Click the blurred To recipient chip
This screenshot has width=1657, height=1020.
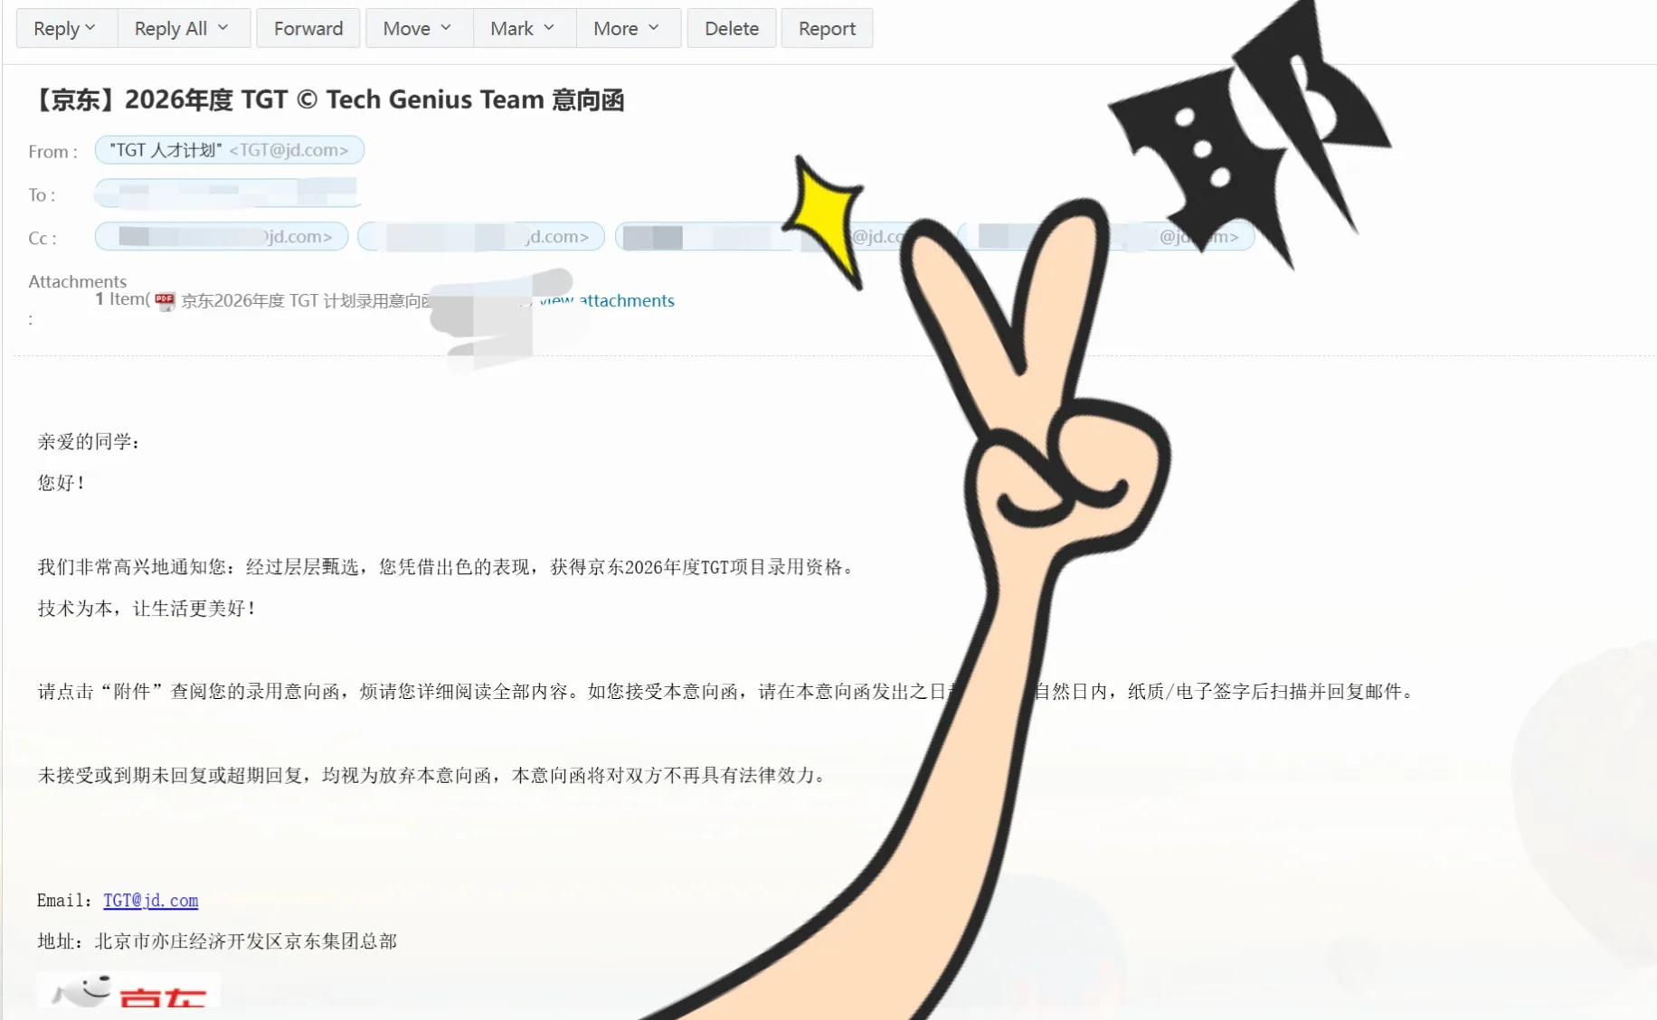point(226,193)
